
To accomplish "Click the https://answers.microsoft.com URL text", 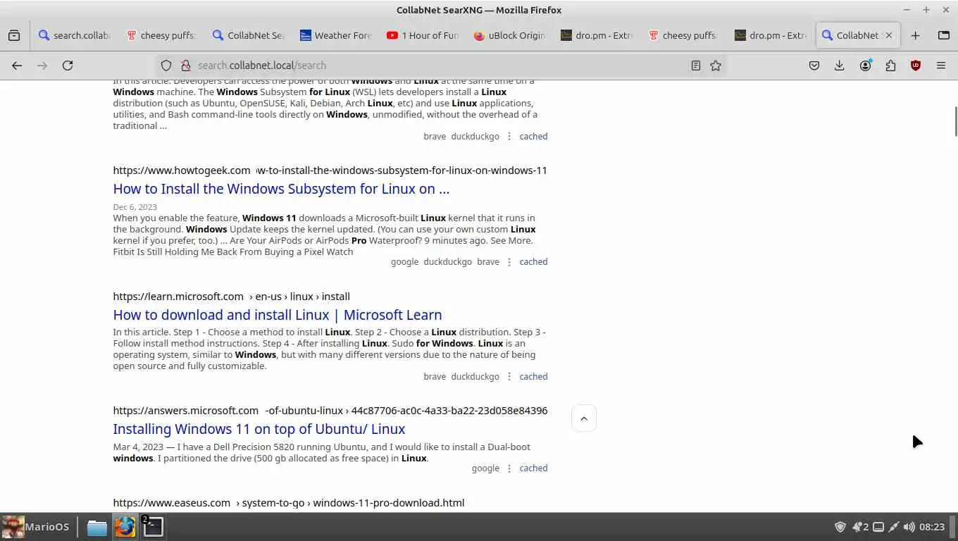I will [186, 411].
